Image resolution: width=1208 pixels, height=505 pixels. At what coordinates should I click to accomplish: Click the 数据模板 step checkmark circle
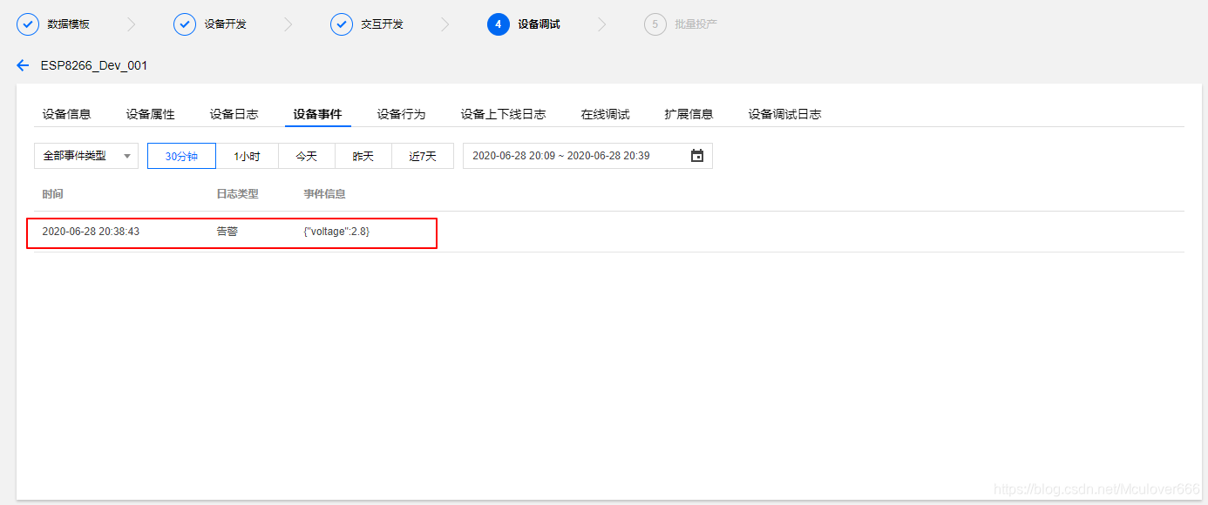point(28,24)
